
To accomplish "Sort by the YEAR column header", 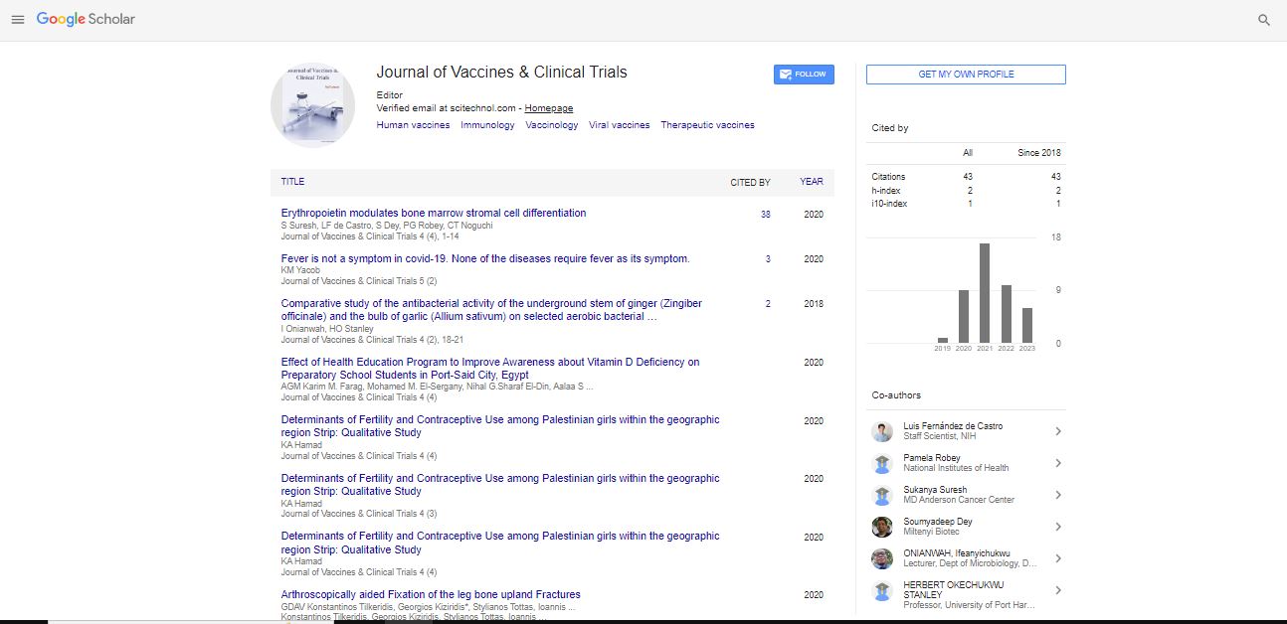I will coord(812,182).
